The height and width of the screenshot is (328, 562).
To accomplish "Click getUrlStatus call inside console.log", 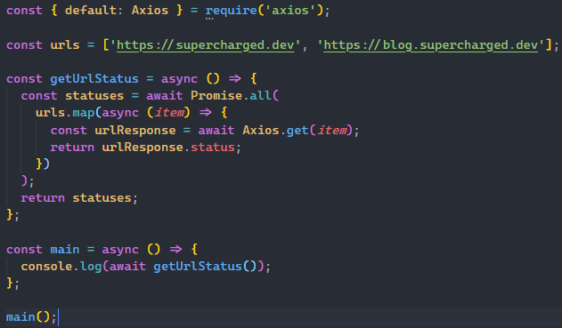I will click(198, 266).
